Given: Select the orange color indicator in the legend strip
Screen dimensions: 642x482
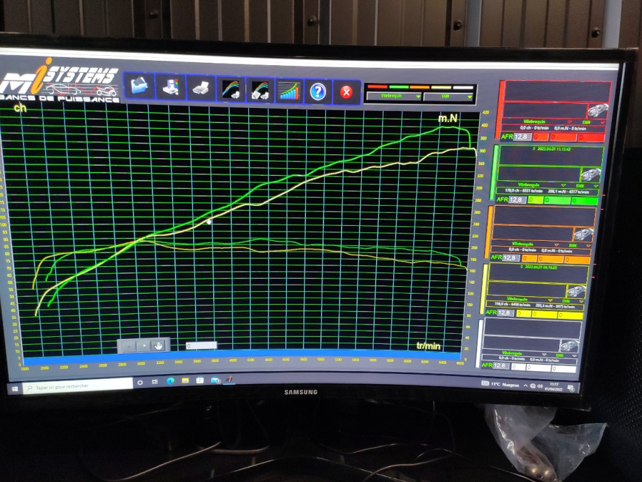Looking at the screenshot, I should [x=419, y=87].
